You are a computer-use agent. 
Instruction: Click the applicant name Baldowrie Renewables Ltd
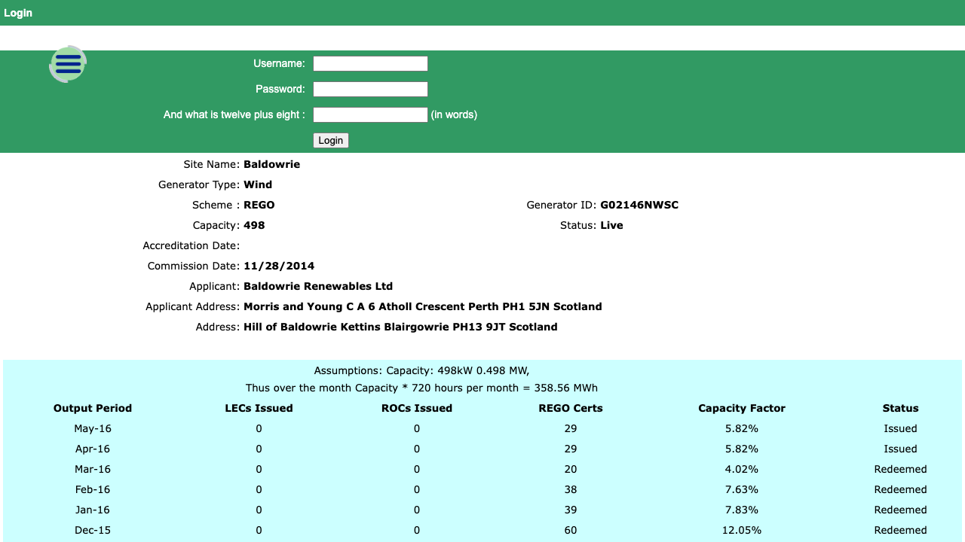point(317,286)
